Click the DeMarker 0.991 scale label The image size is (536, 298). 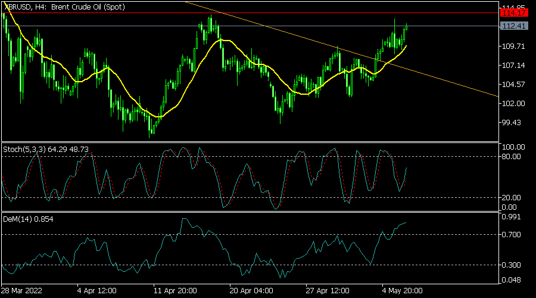[x=511, y=217]
